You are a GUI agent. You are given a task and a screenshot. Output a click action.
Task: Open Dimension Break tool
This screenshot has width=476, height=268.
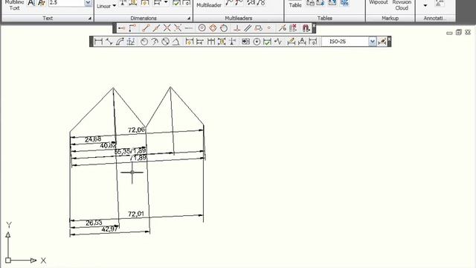(233, 42)
